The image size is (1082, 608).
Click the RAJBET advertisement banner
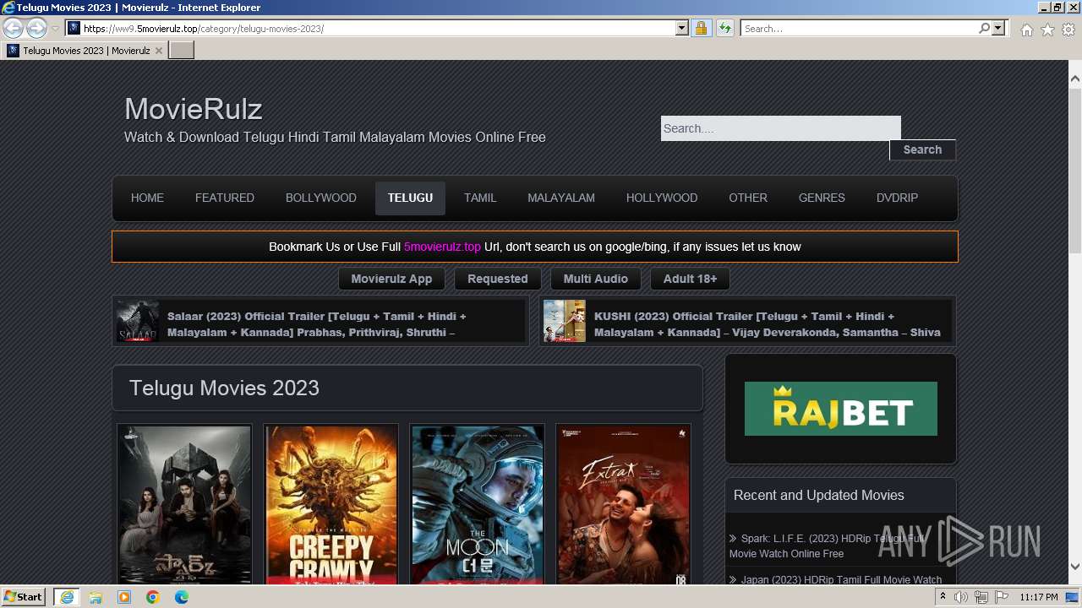tap(841, 409)
